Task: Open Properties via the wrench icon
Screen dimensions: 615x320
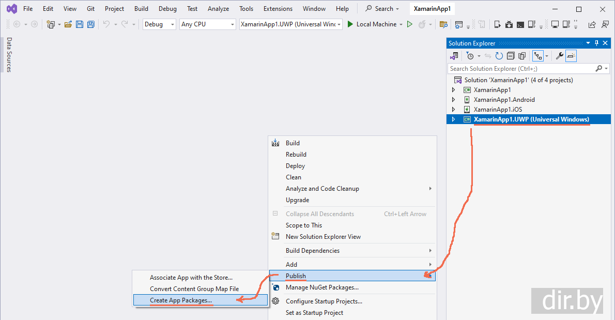Action: coord(559,56)
